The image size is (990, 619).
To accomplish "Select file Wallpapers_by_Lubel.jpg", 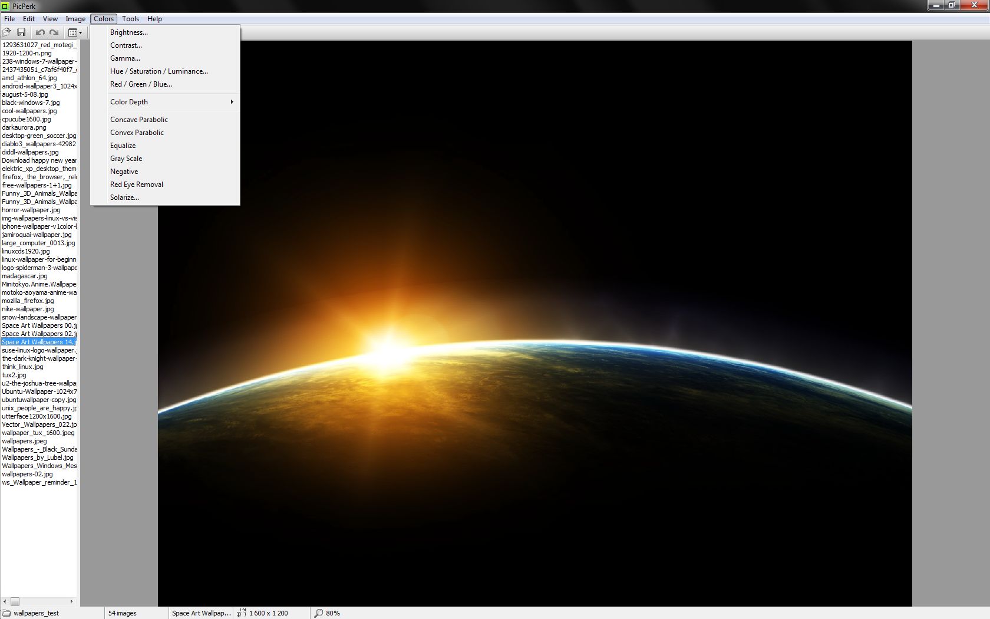I will point(38,457).
